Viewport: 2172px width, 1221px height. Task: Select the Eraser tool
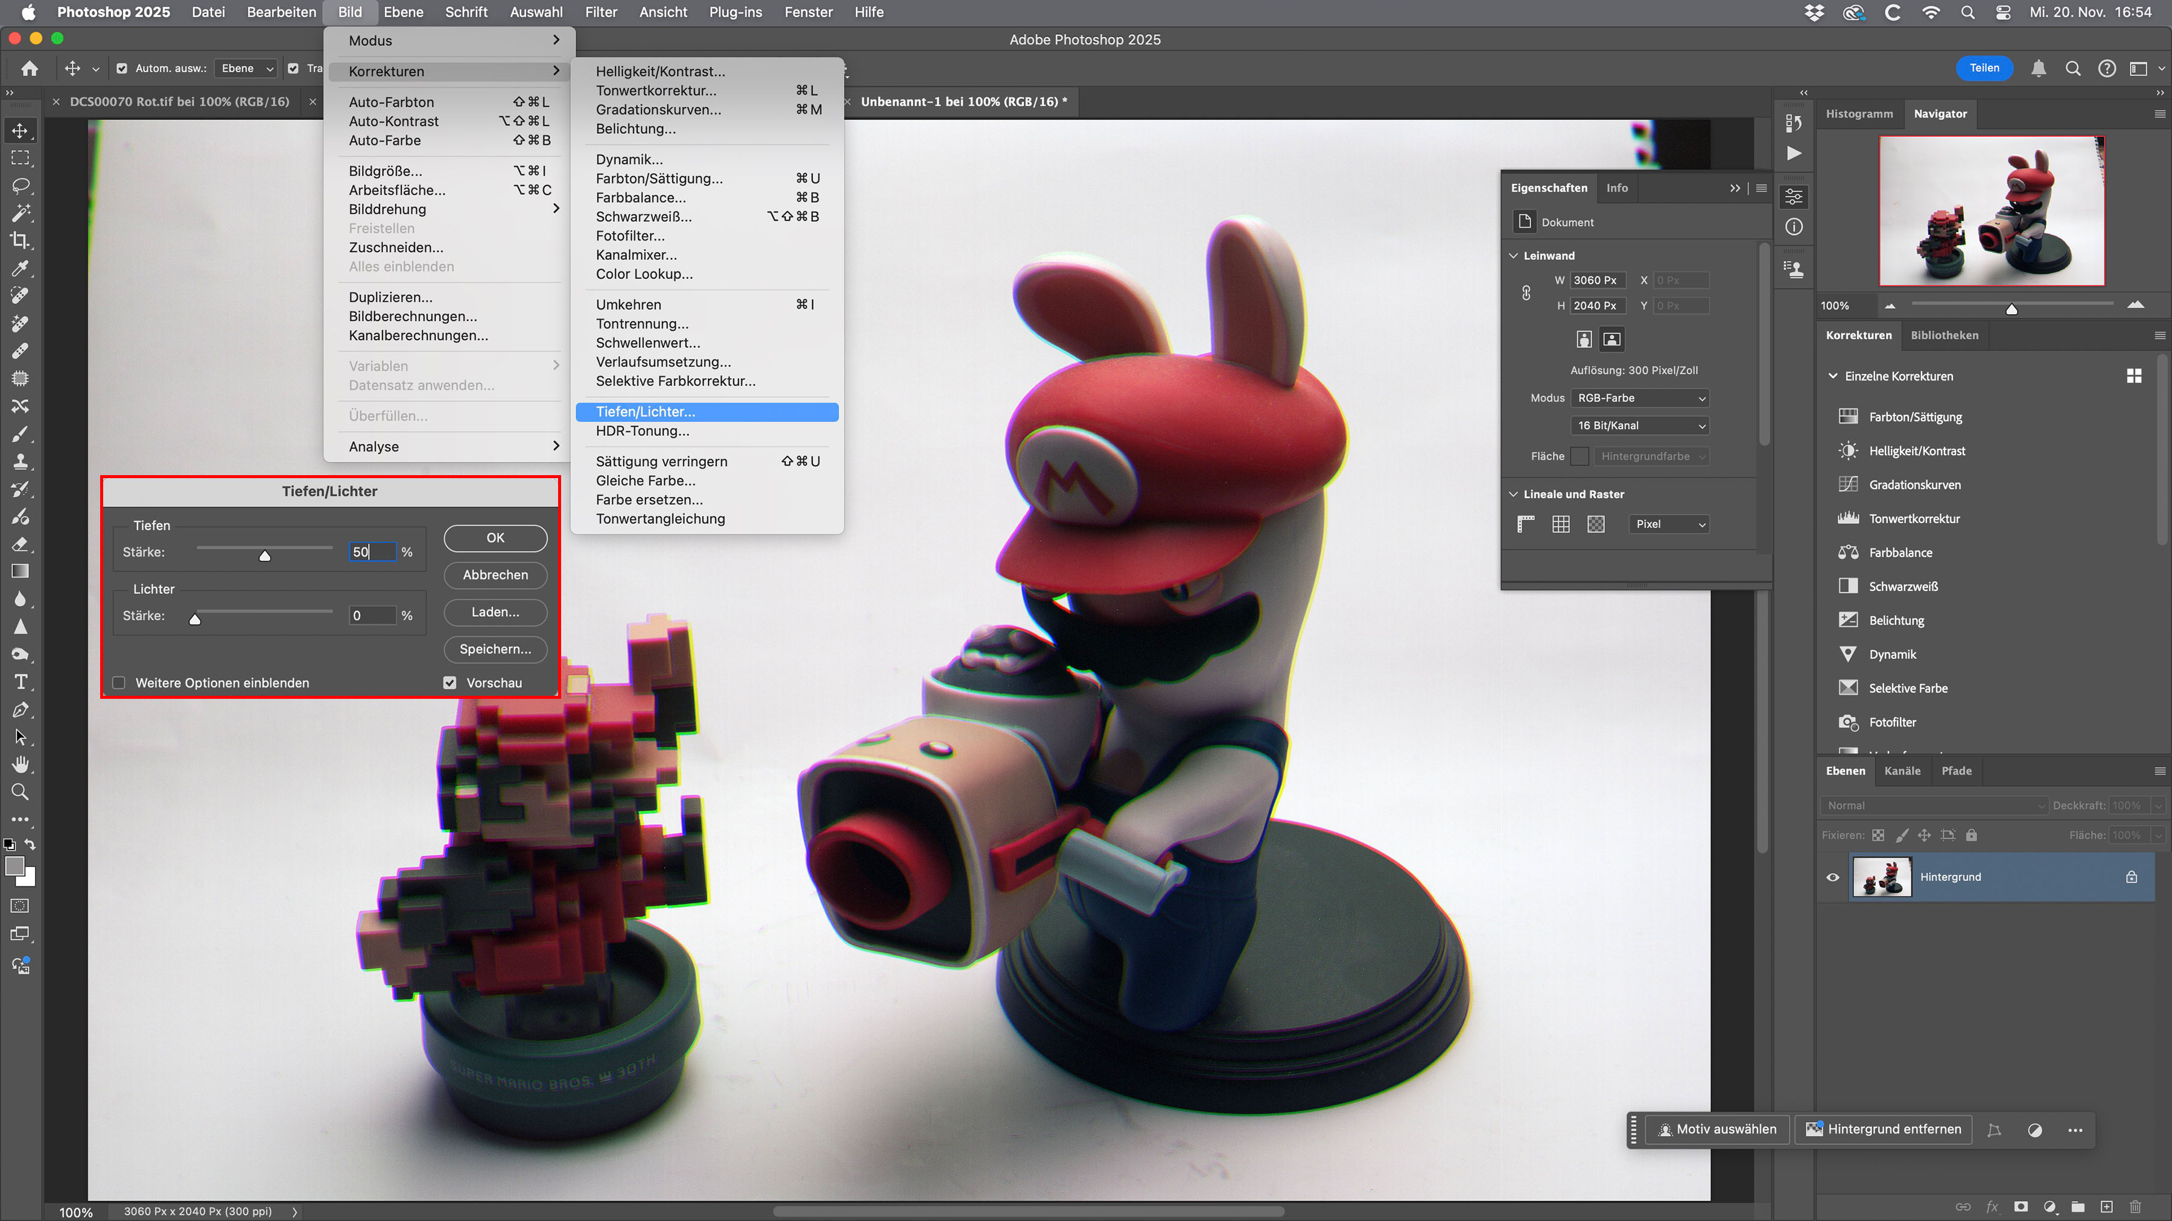pos(21,543)
